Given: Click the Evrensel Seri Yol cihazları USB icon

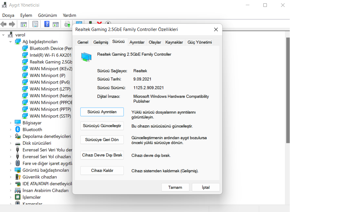Looking at the screenshot, I should click(18, 157).
